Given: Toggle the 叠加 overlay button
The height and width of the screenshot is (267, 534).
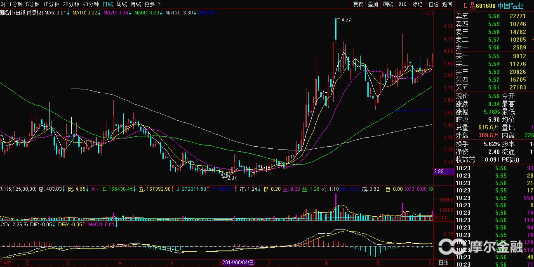Looking at the screenshot, I should coord(373,4).
